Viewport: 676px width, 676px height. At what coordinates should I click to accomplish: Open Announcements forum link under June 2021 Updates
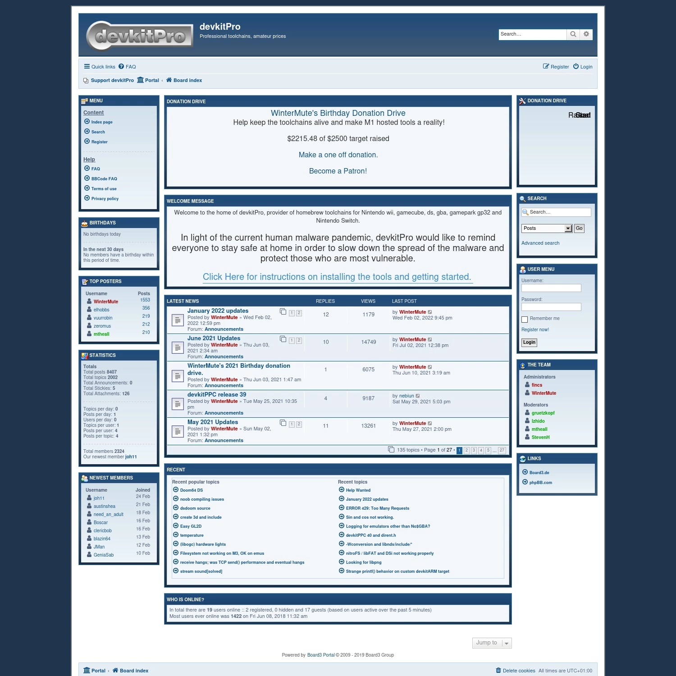(224, 357)
